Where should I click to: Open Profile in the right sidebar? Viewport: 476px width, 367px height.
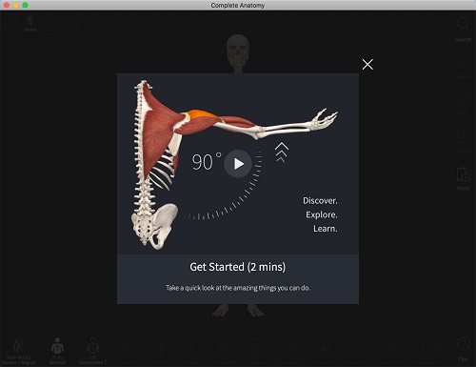click(x=463, y=68)
